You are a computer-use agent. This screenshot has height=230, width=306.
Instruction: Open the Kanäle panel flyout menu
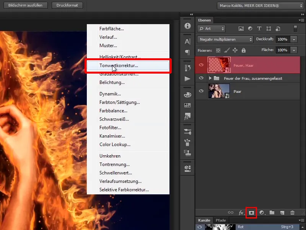(x=301, y=220)
